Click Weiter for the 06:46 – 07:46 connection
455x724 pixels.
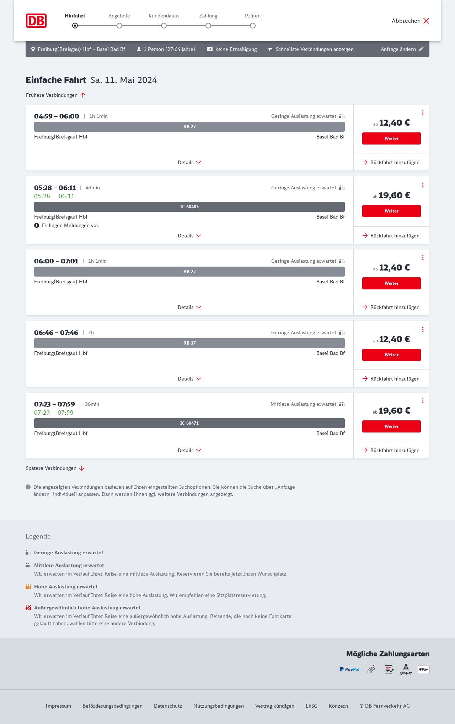391,355
